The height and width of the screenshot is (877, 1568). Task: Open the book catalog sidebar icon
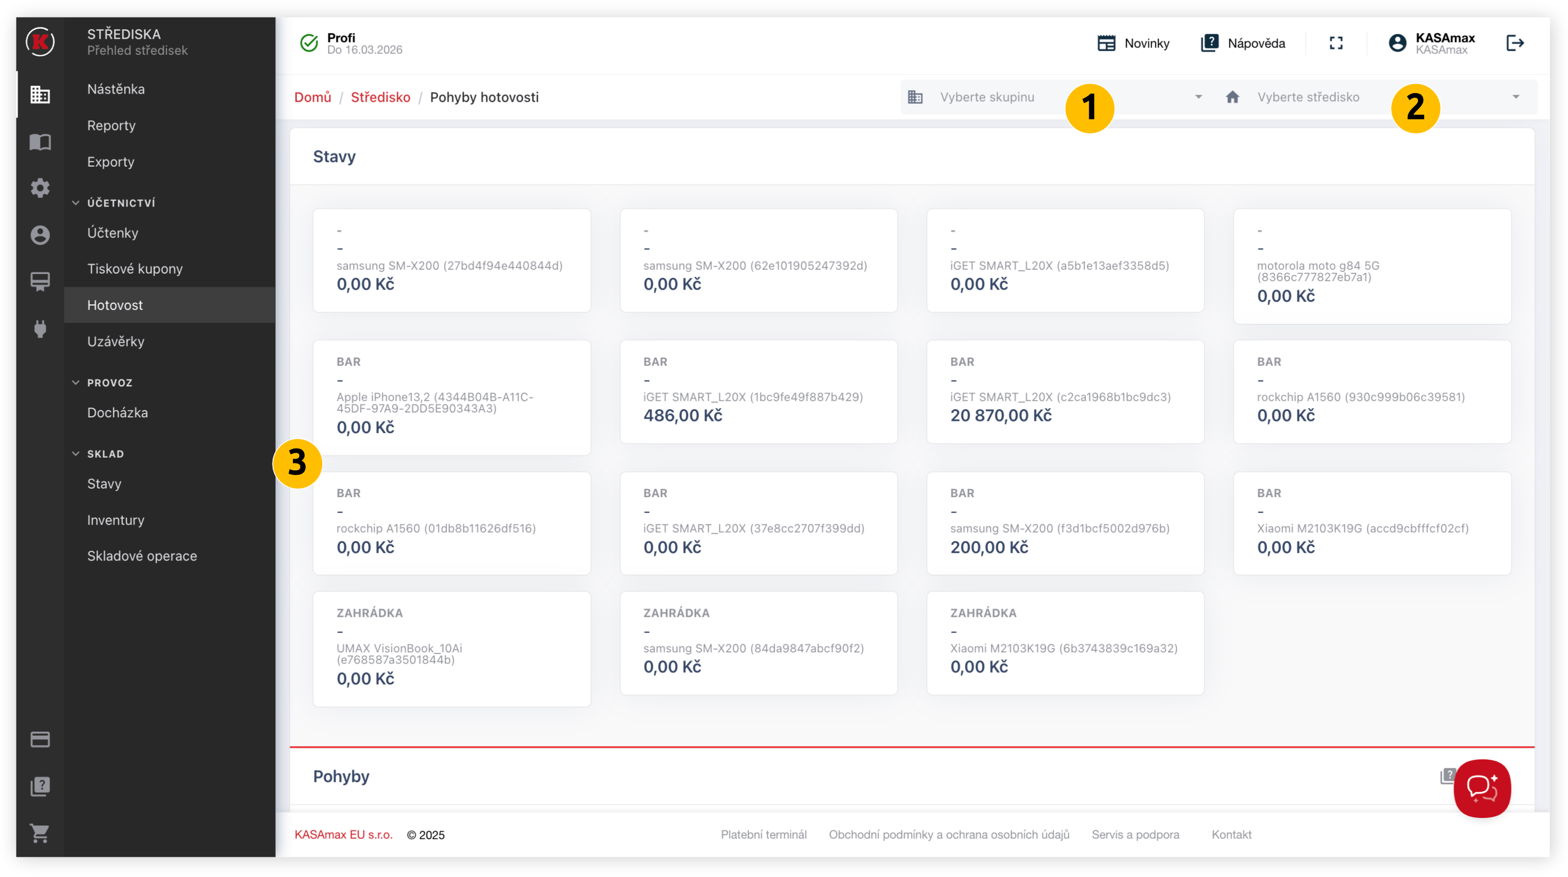[40, 142]
